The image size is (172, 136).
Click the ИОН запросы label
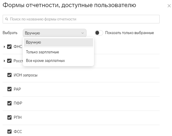[x=25, y=75]
